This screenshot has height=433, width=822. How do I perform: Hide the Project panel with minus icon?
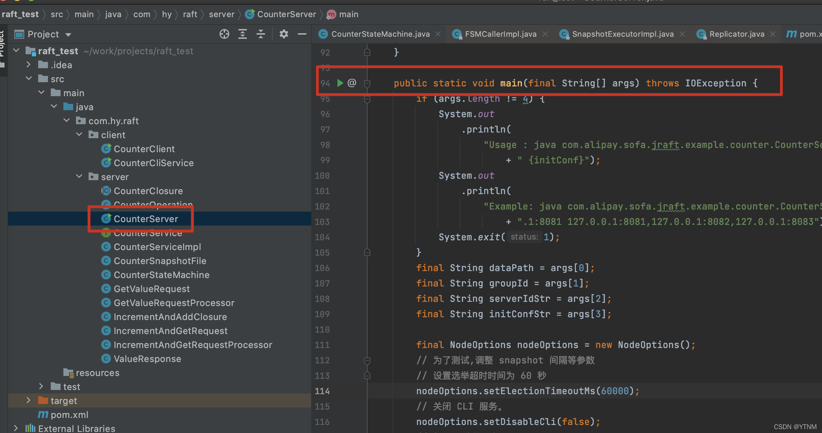click(x=302, y=34)
